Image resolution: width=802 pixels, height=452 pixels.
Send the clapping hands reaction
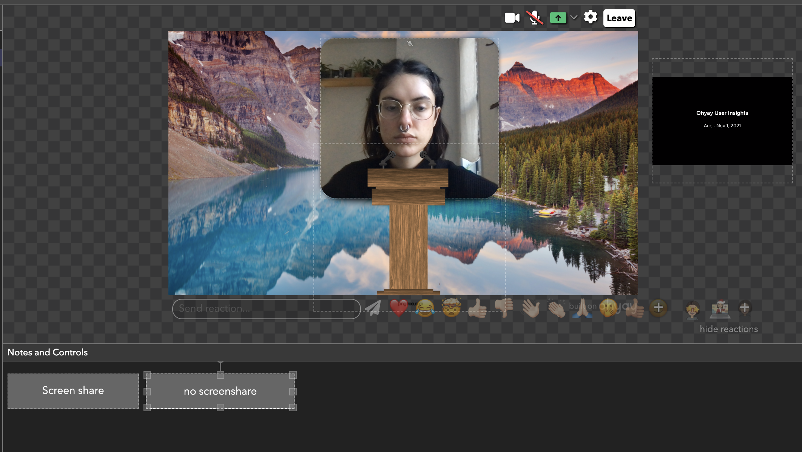click(x=557, y=308)
